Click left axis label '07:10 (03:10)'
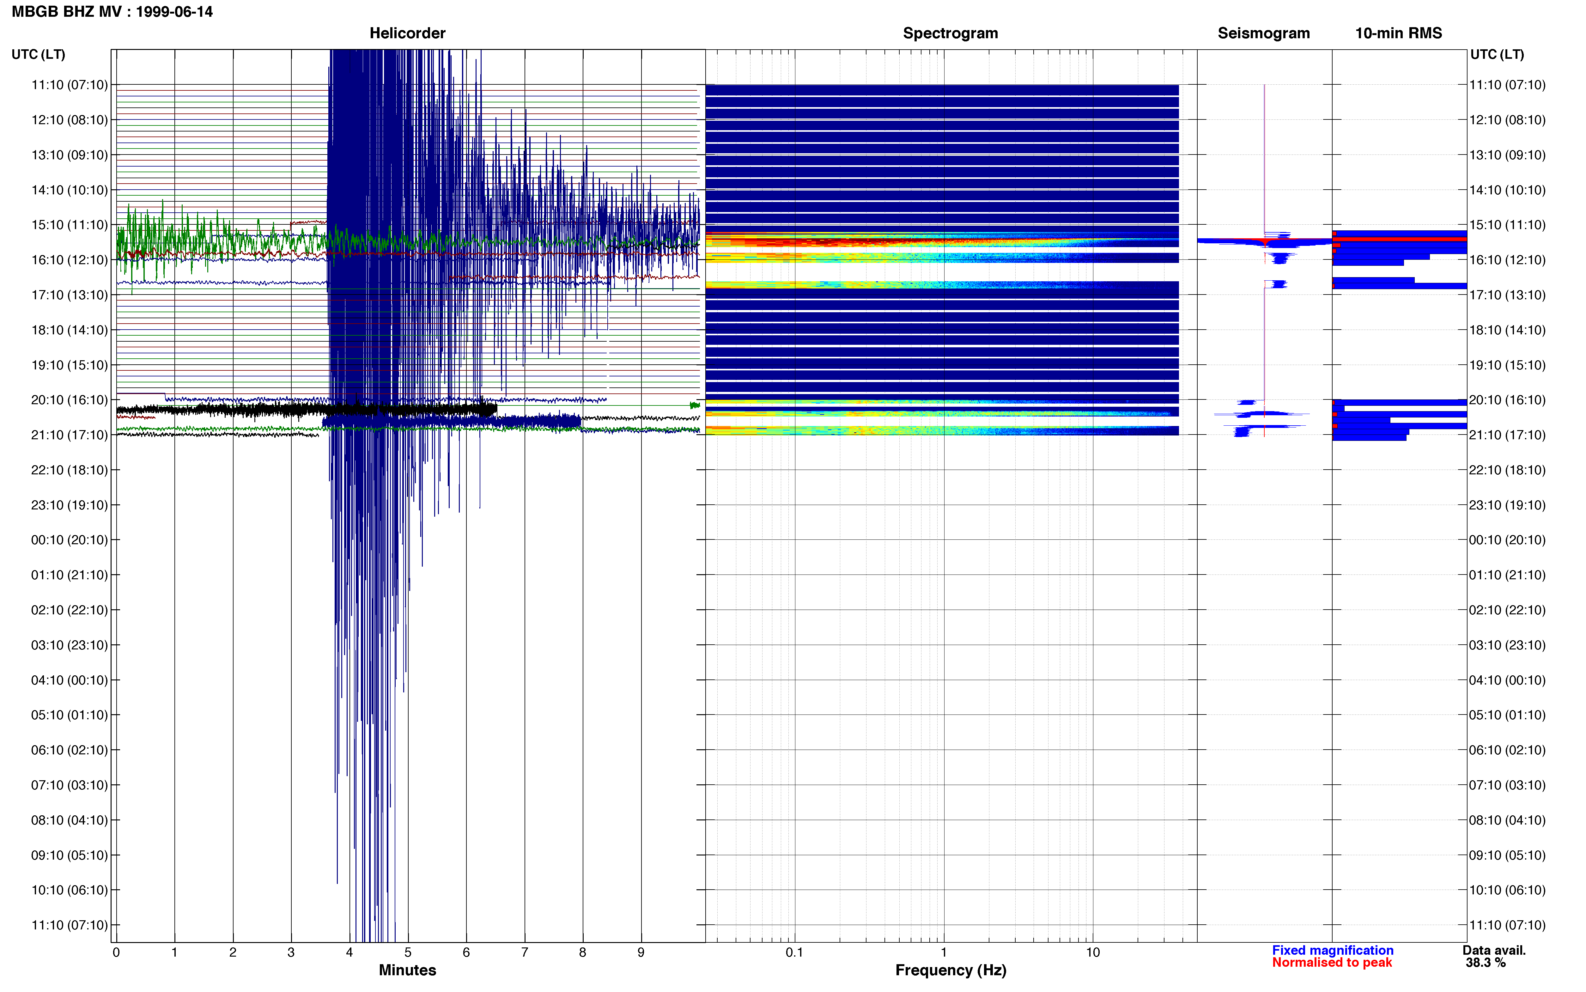 [x=70, y=785]
